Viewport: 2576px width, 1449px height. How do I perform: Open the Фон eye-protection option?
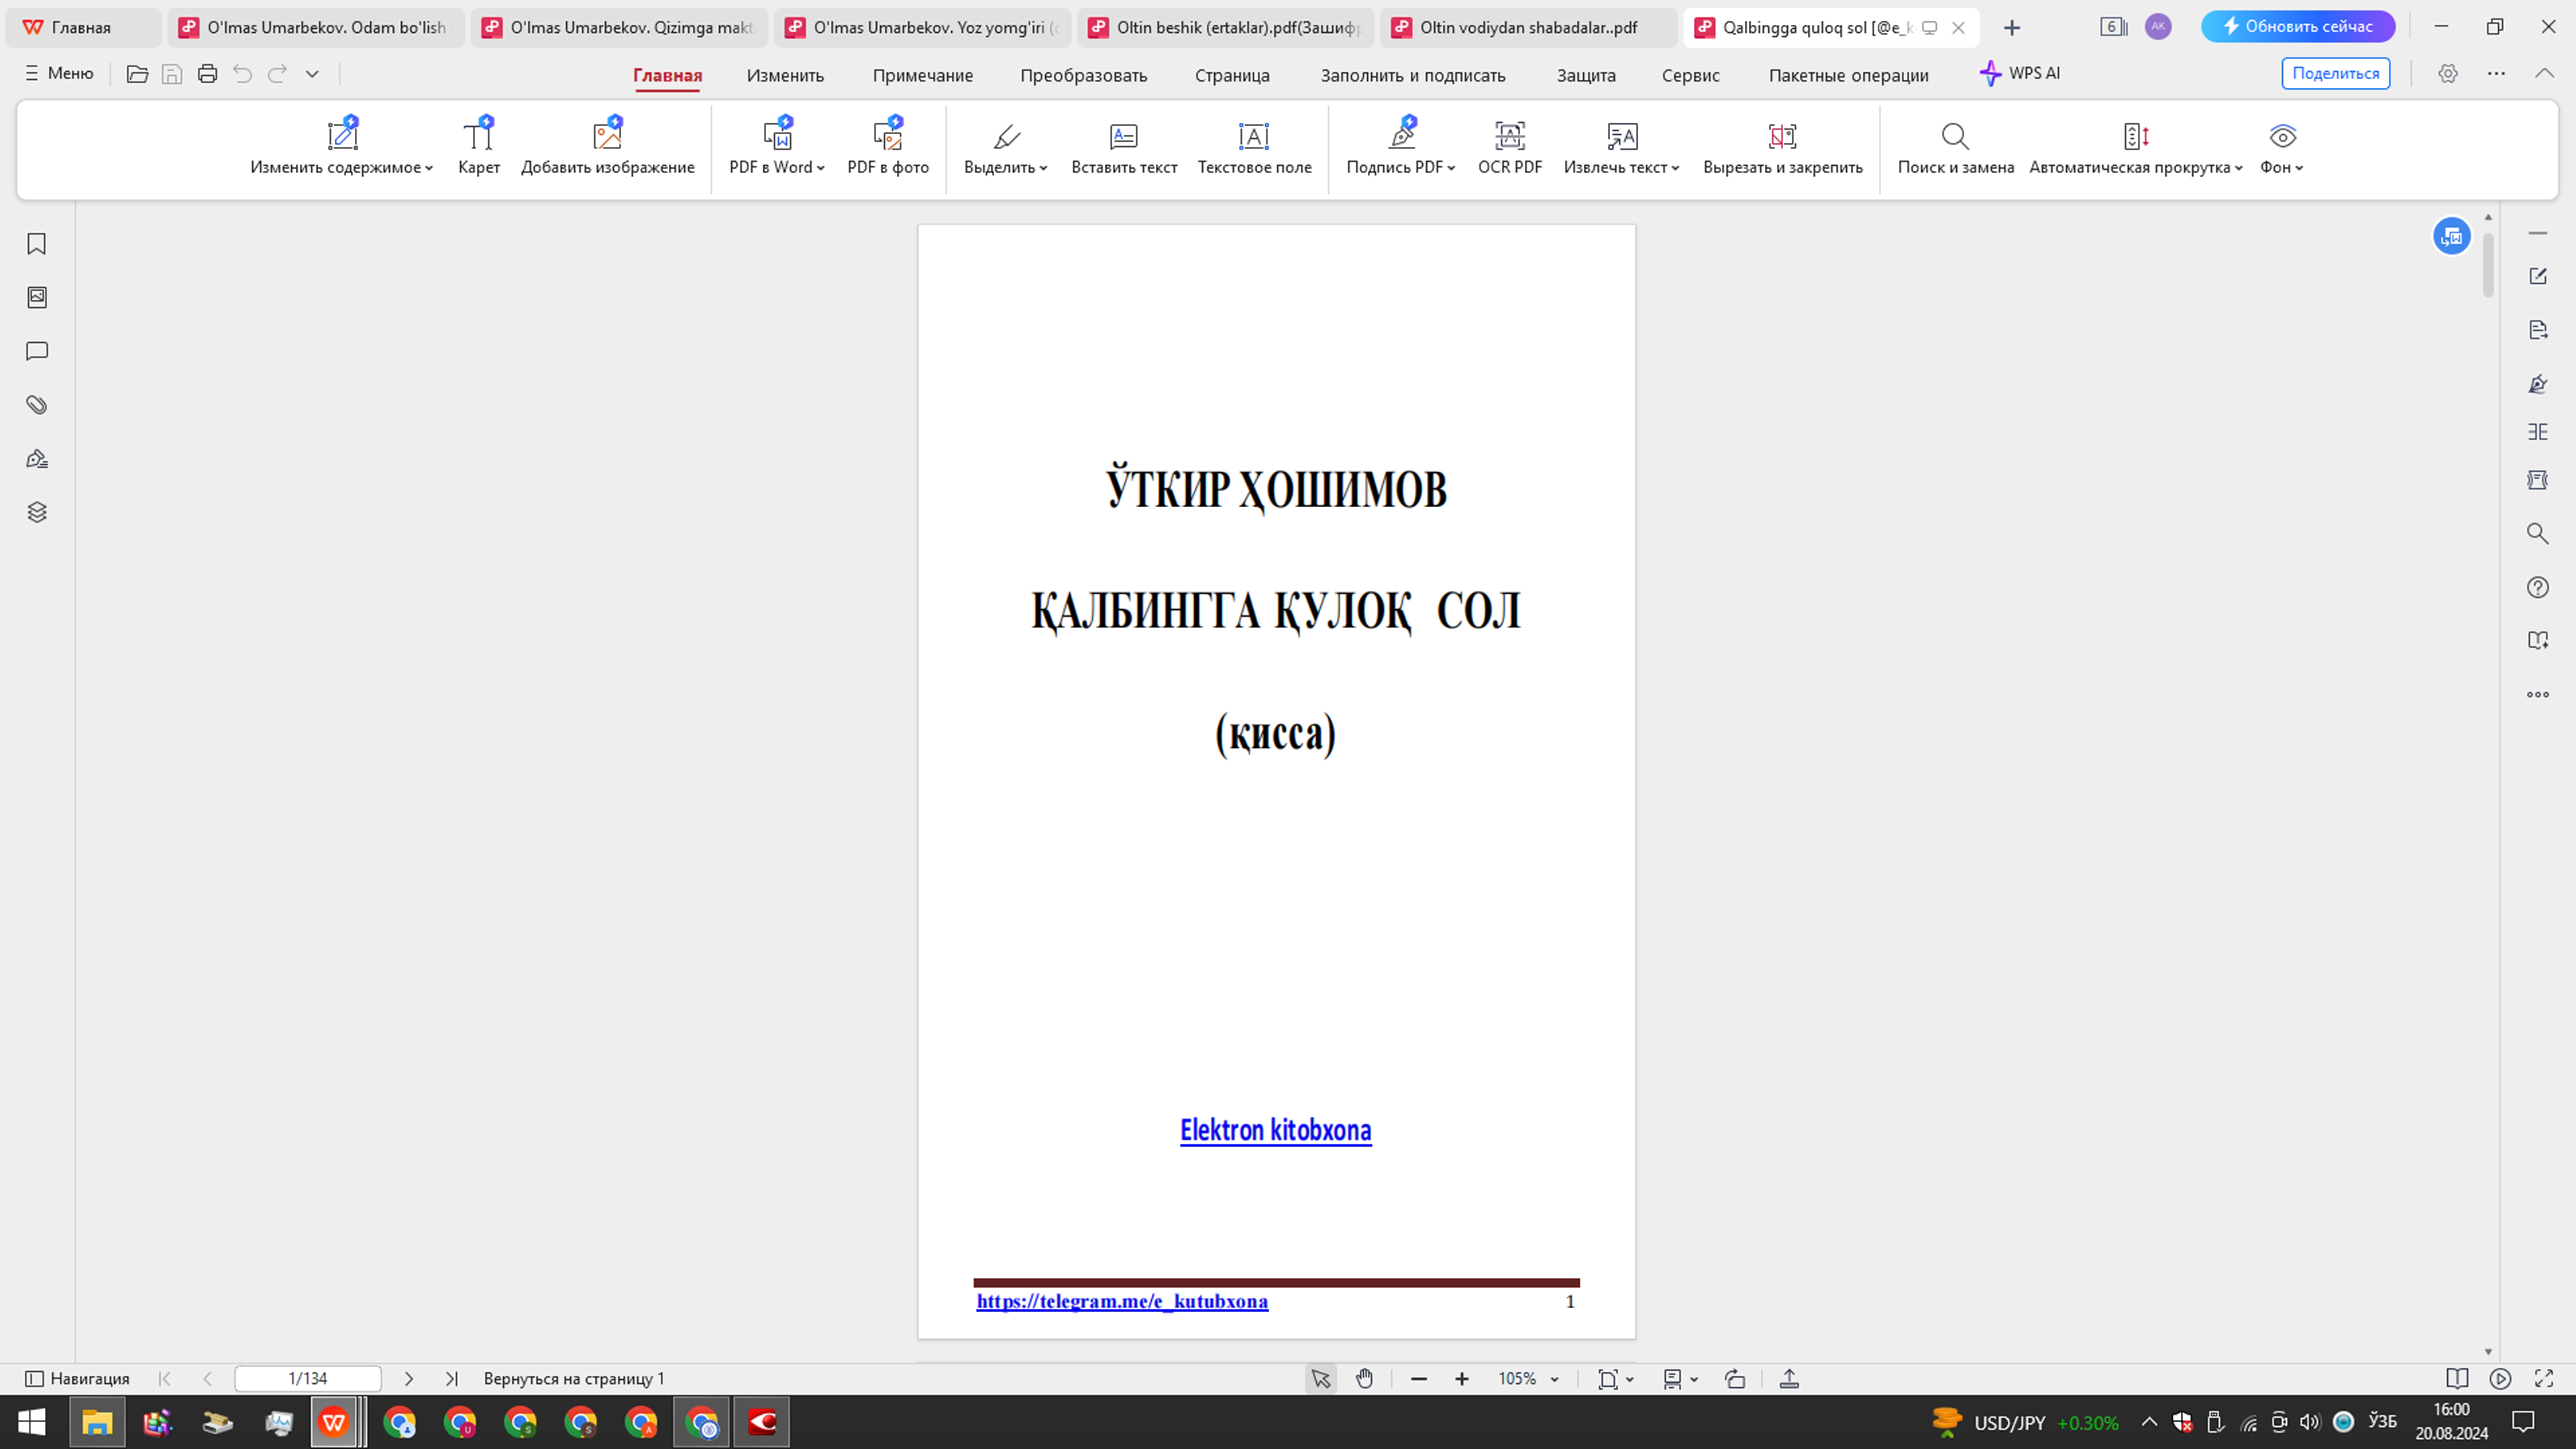coord(2282,147)
